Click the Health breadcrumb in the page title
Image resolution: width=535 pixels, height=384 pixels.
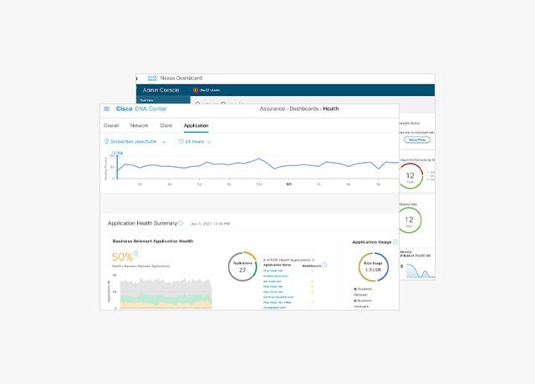click(x=331, y=109)
